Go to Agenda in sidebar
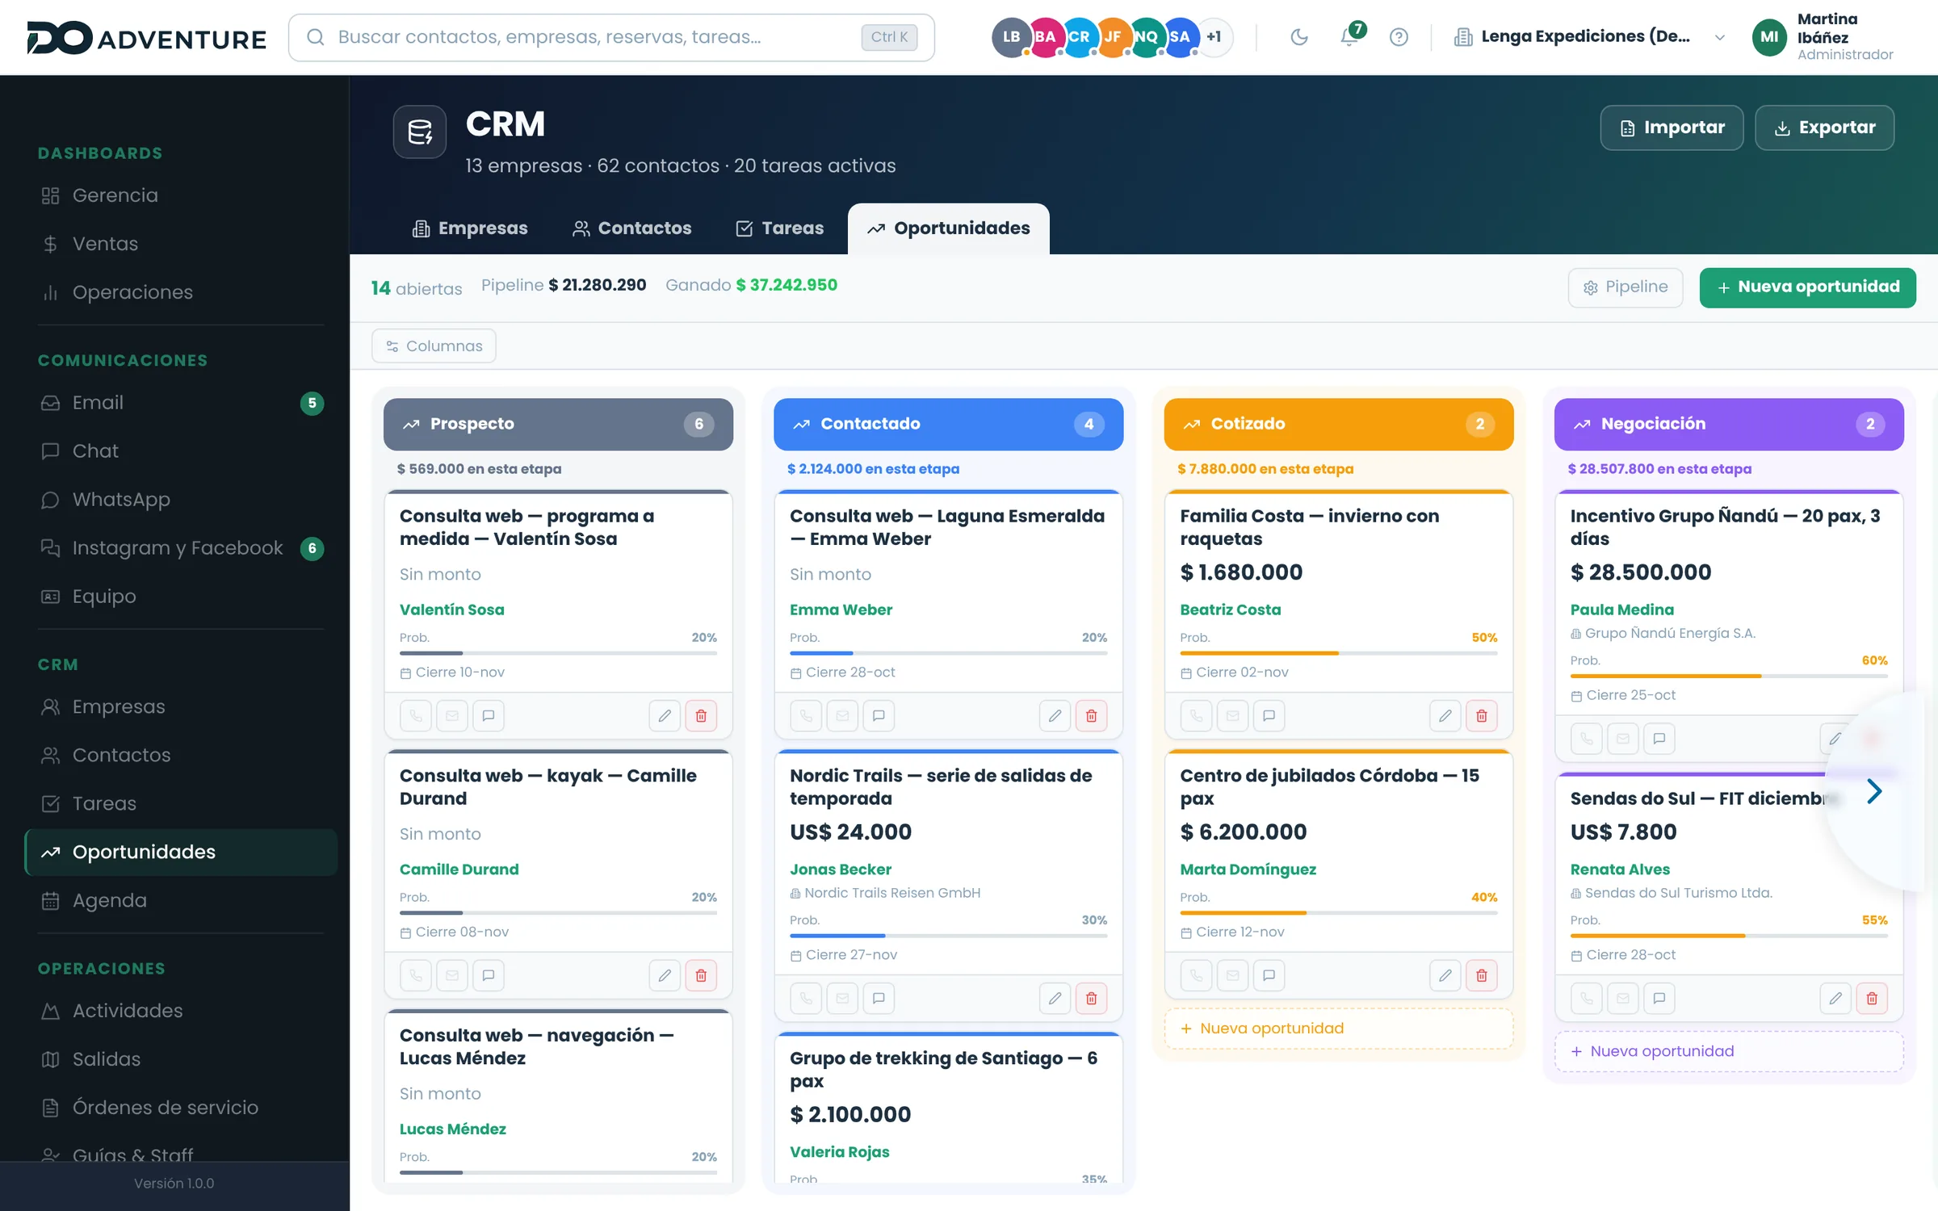 point(182,900)
